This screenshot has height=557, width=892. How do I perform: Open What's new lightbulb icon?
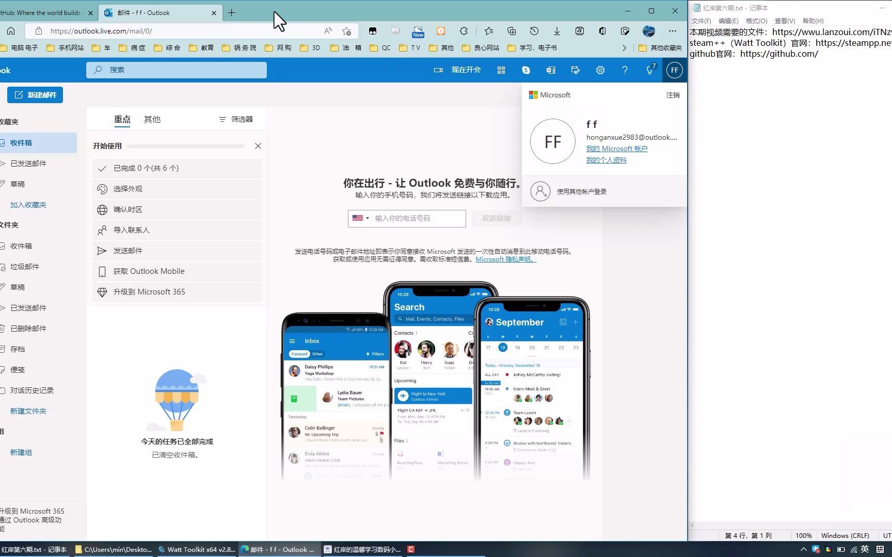(650, 70)
